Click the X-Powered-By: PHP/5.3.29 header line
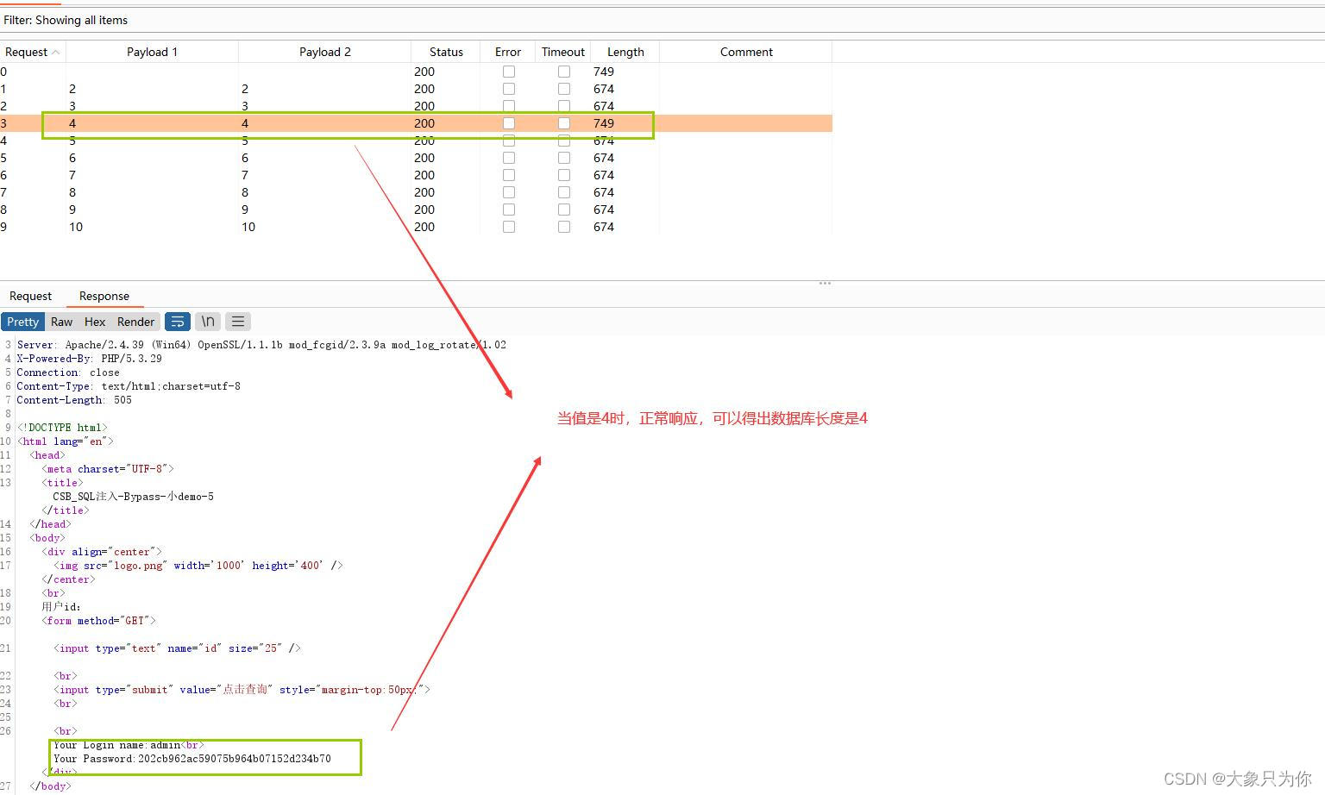This screenshot has width=1325, height=795. (89, 359)
